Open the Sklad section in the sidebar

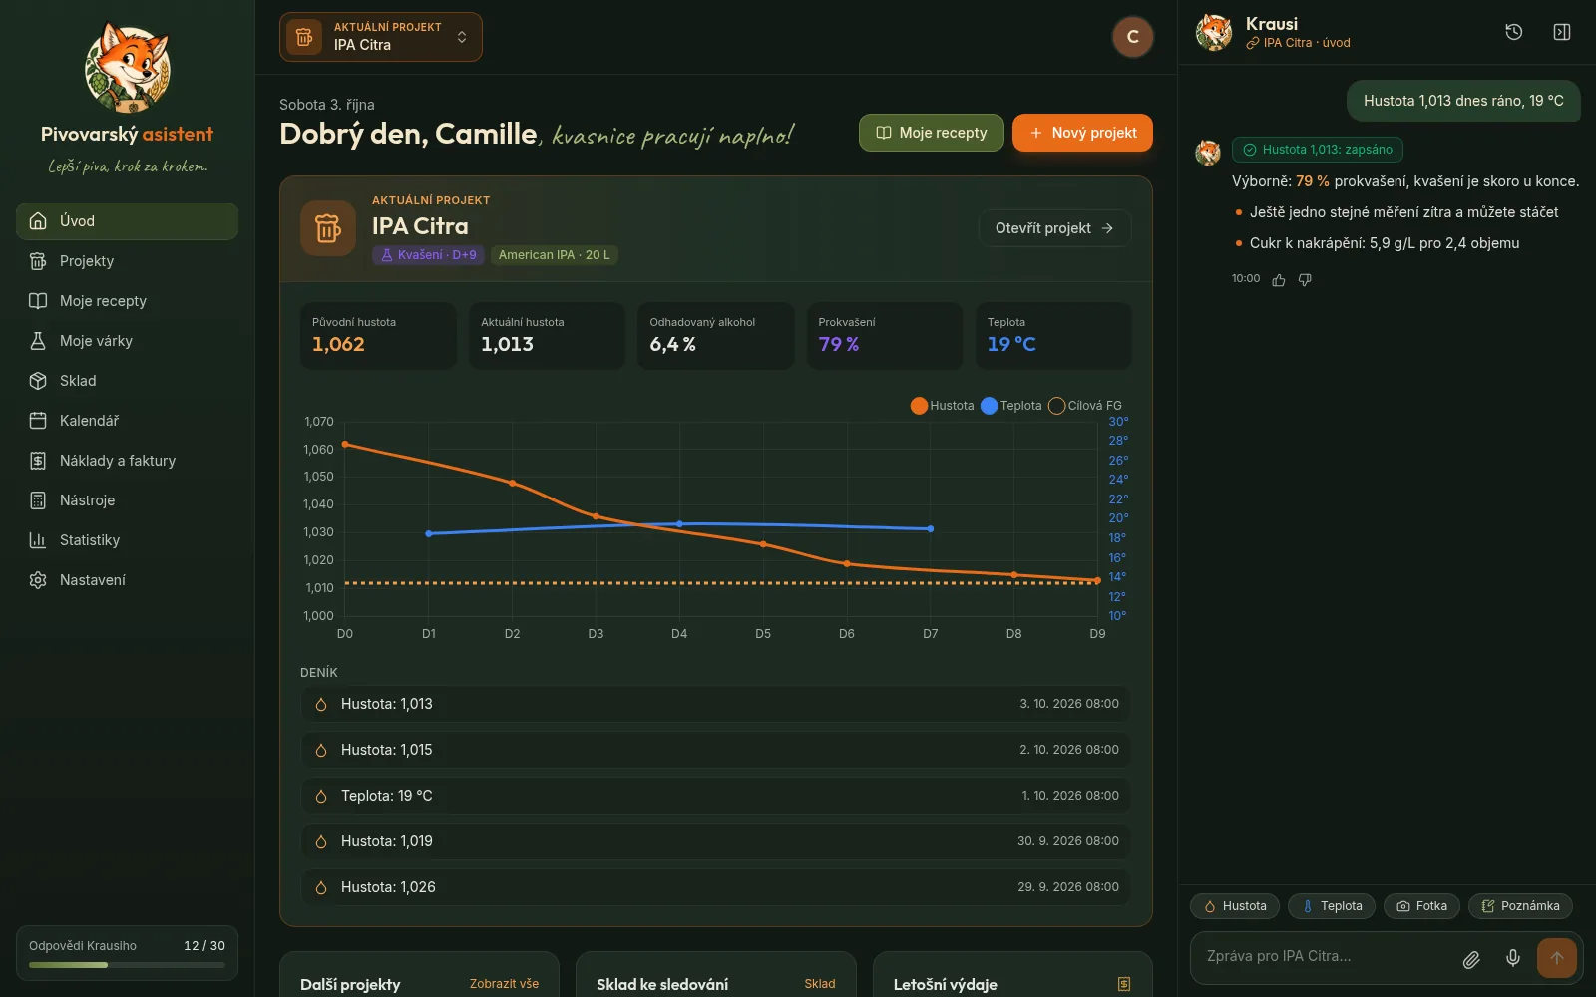[127, 381]
